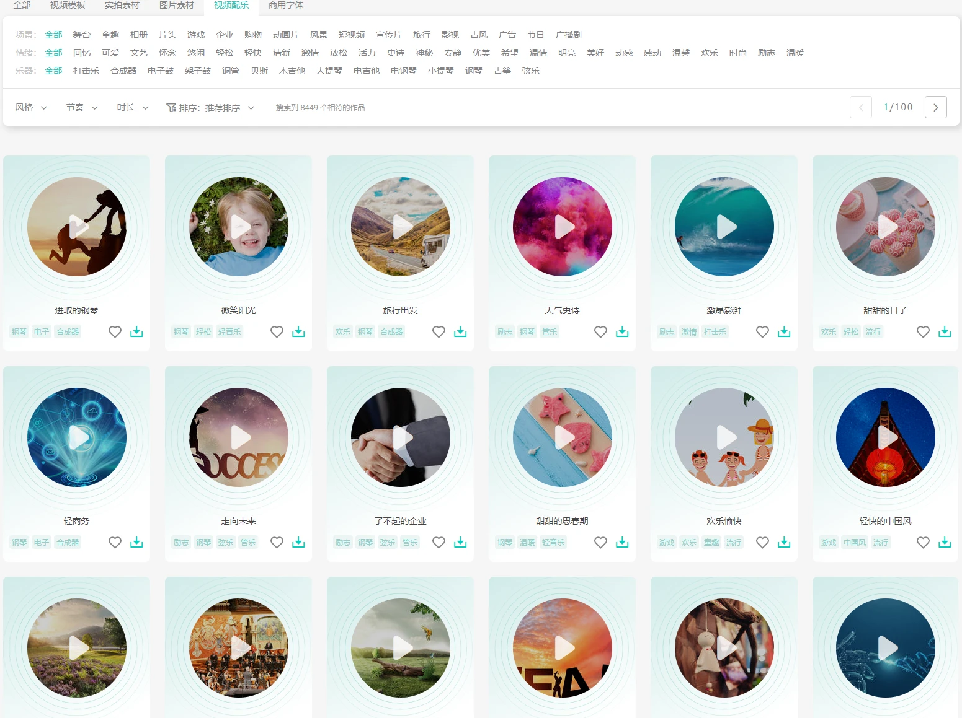Open the 走向未来 track title
This screenshot has height=718, width=962.
point(239,521)
